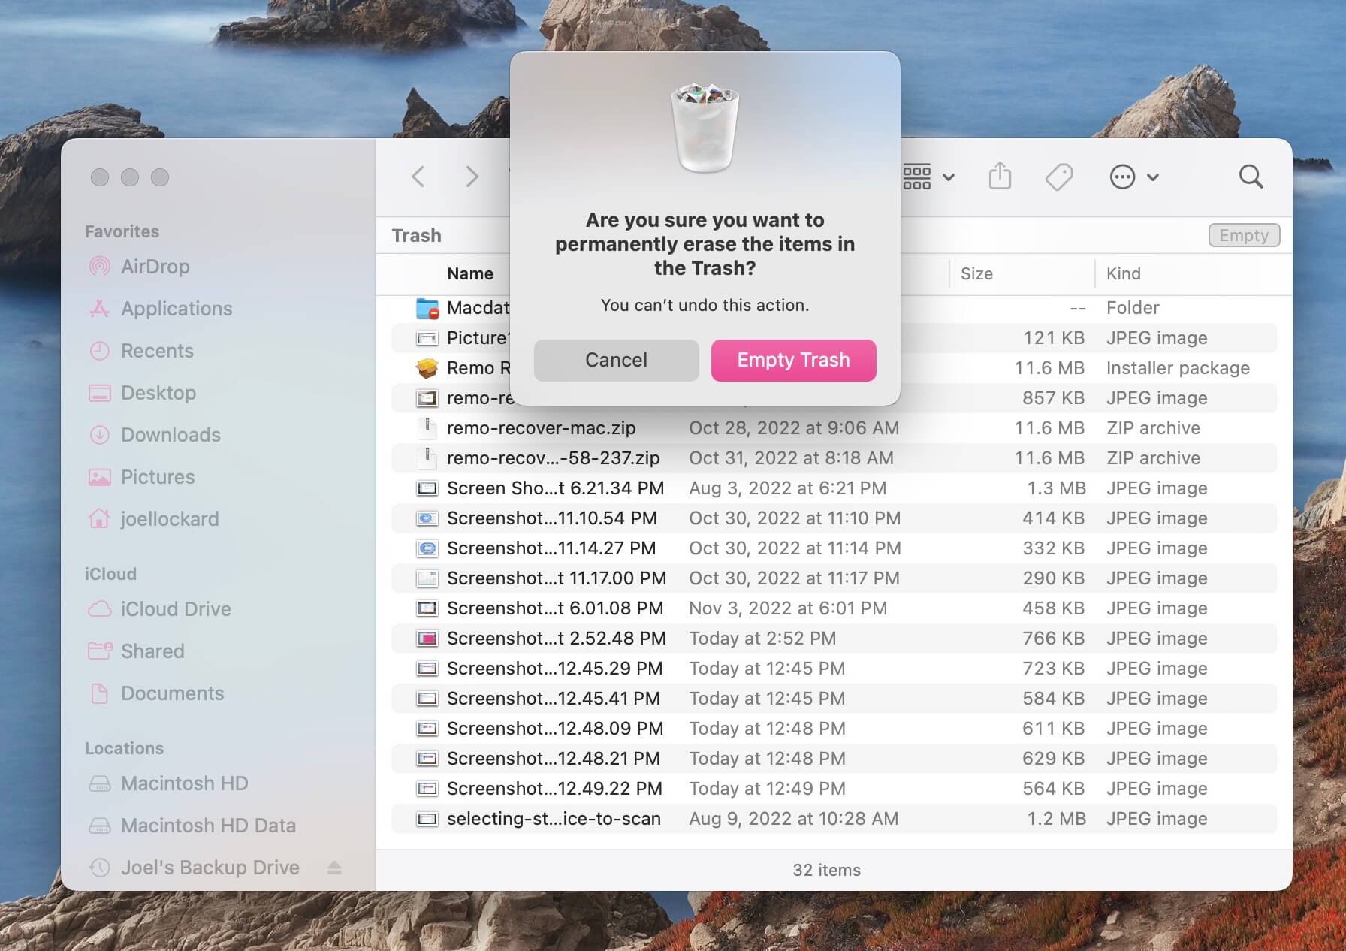This screenshot has height=951, width=1346.
Task: Select Desktop in sidebar
Action: click(158, 393)
